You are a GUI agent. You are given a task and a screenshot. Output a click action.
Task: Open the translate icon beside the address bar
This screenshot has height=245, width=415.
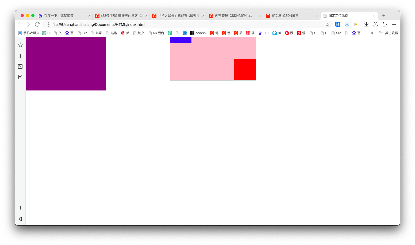coord(338,24)
